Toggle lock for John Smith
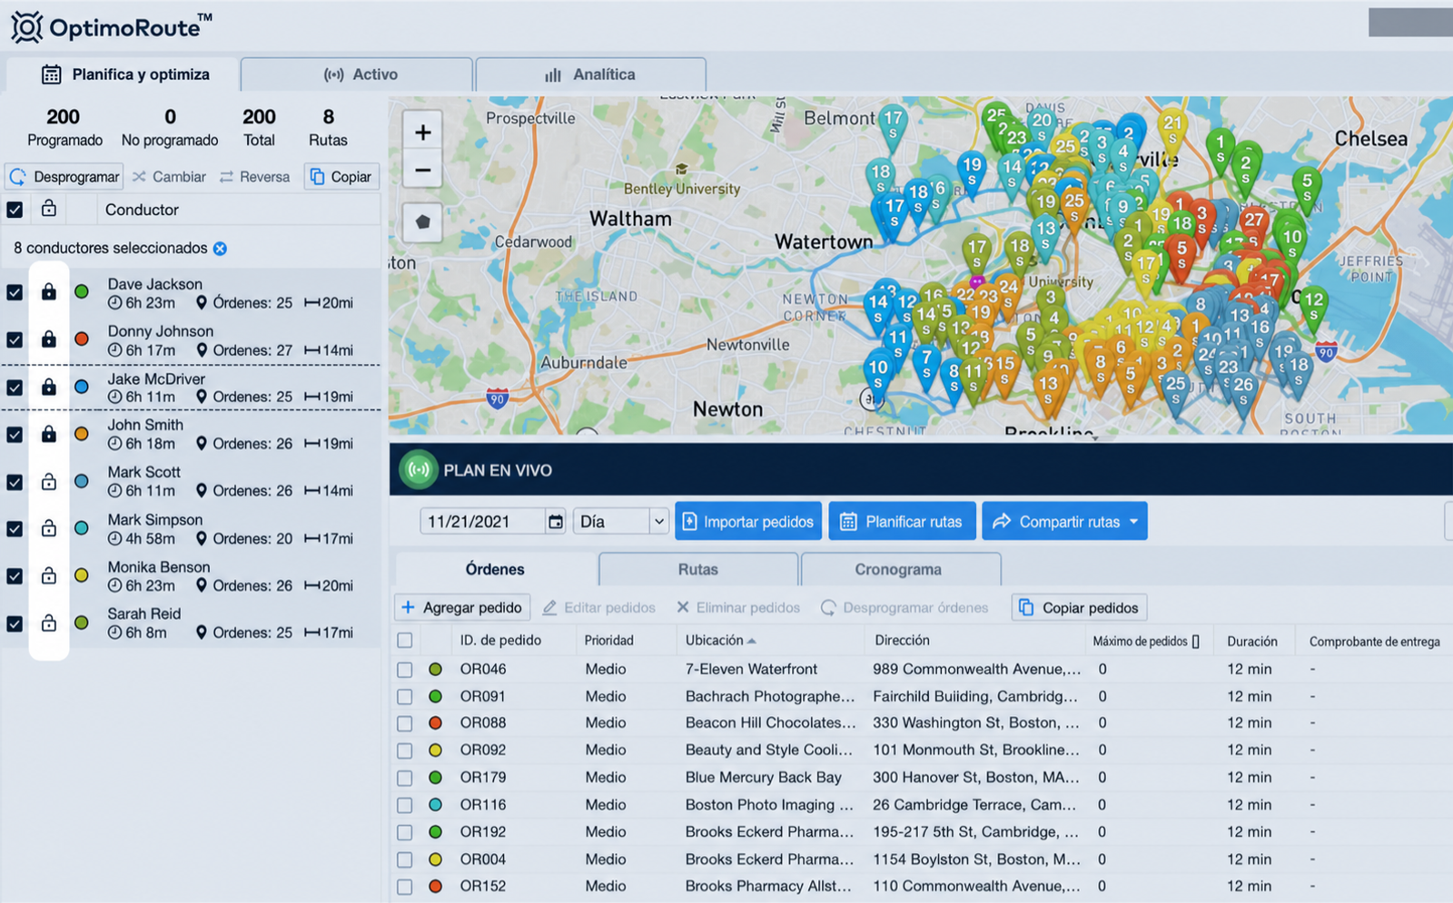Viewport: 1453px width, 903px height. point(49,434)
